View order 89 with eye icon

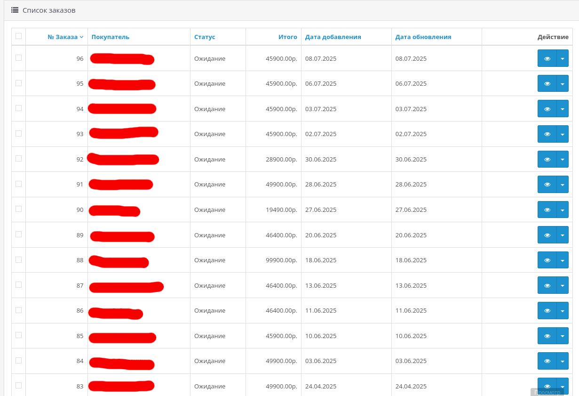[547, 235]
